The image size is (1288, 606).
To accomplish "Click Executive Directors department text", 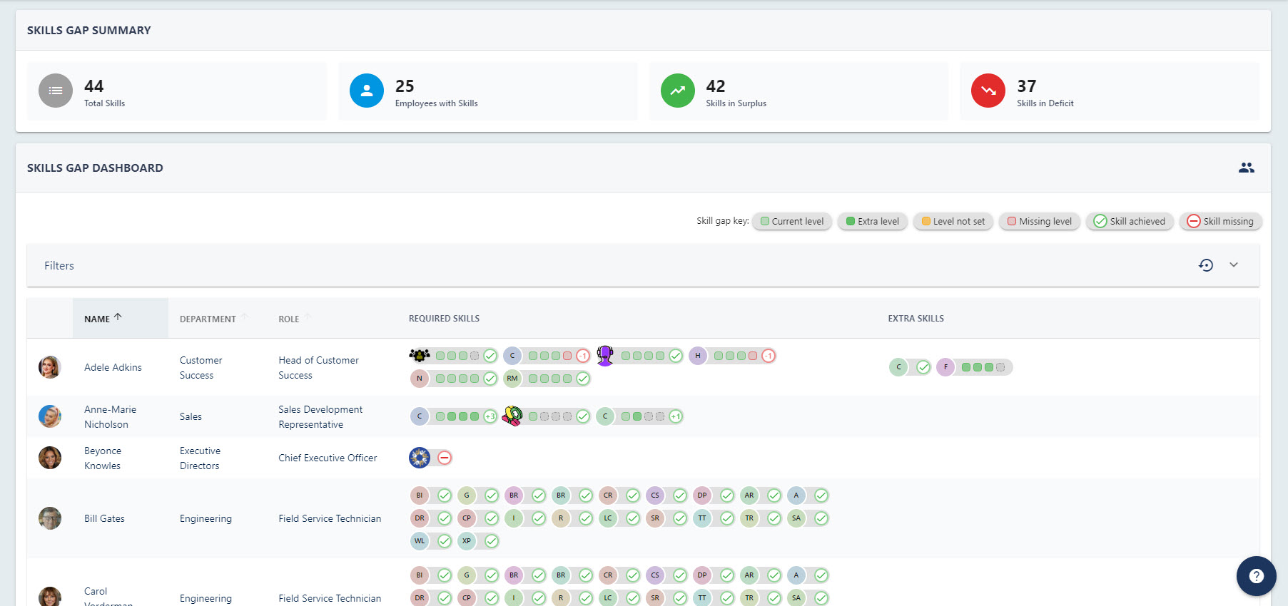I will point(201,458).
